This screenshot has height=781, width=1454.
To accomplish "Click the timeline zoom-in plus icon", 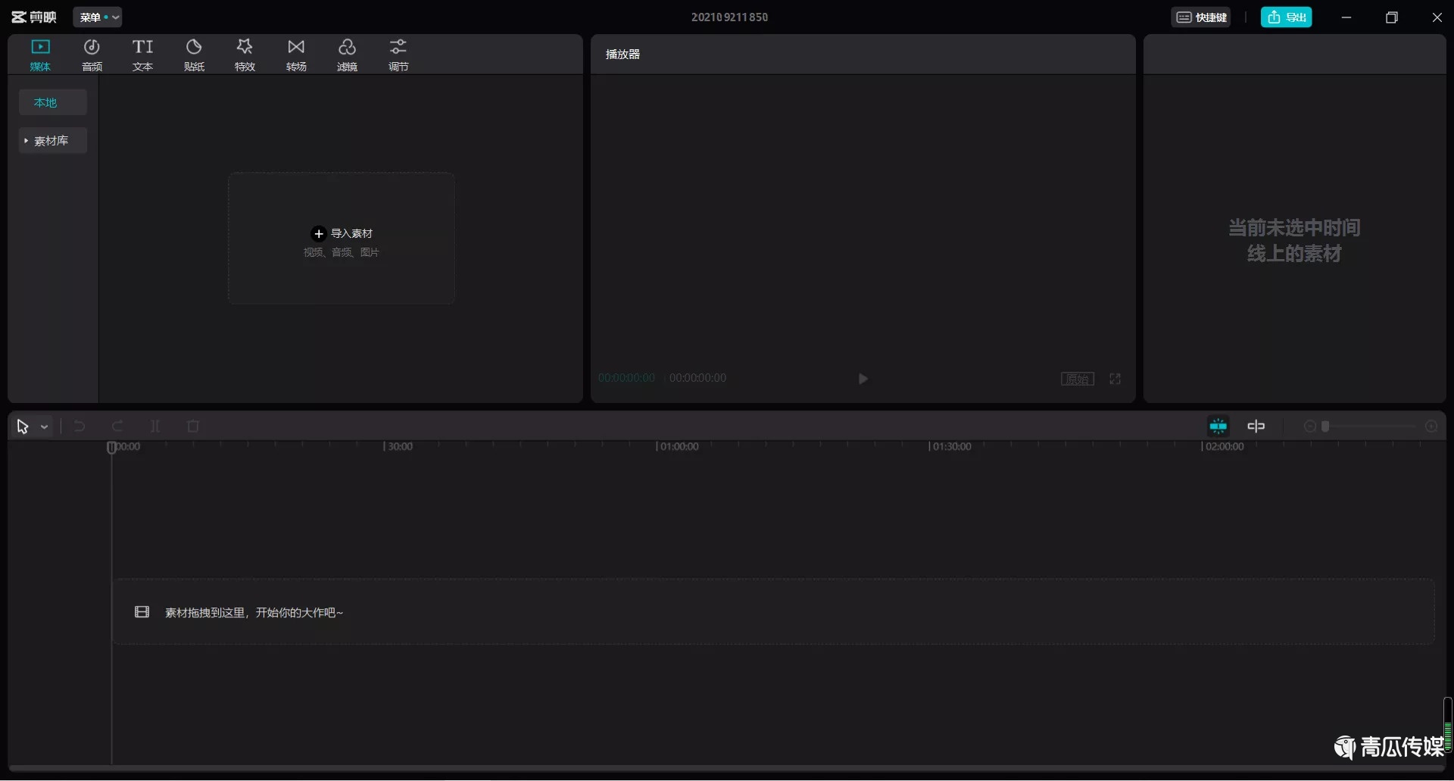I will pyautogui.click(x=1431, y=426).
